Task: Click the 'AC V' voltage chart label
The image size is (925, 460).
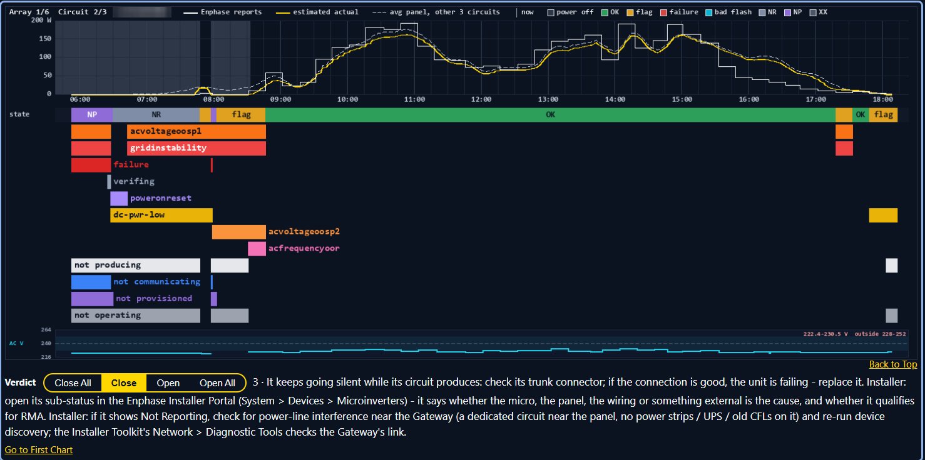Action: 16,343
